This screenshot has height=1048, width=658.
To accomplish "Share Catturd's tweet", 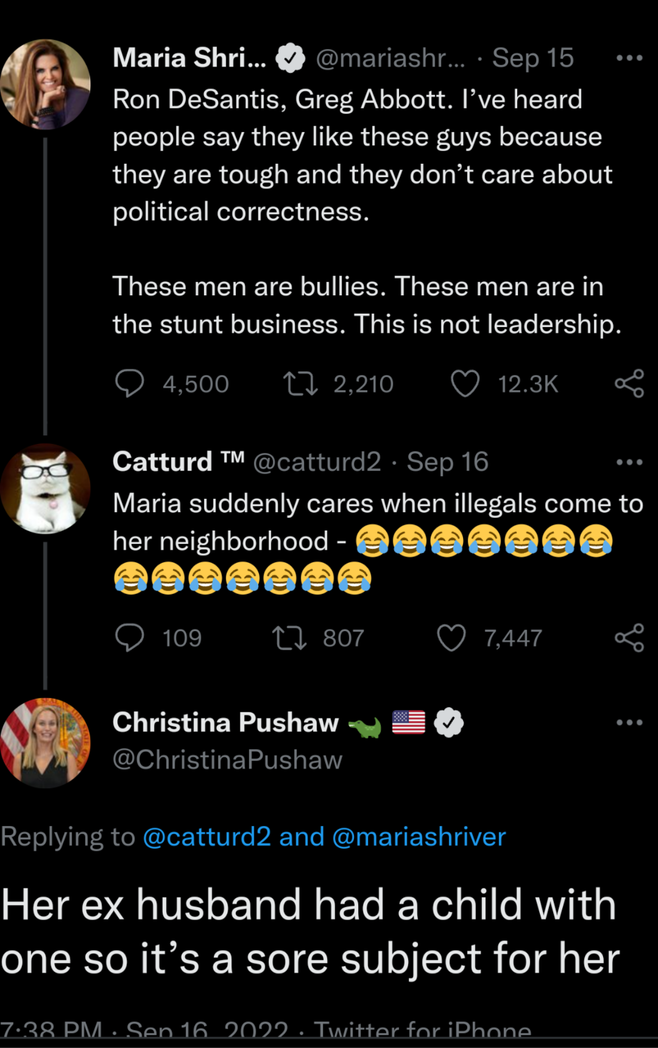I will click(629, 638).
